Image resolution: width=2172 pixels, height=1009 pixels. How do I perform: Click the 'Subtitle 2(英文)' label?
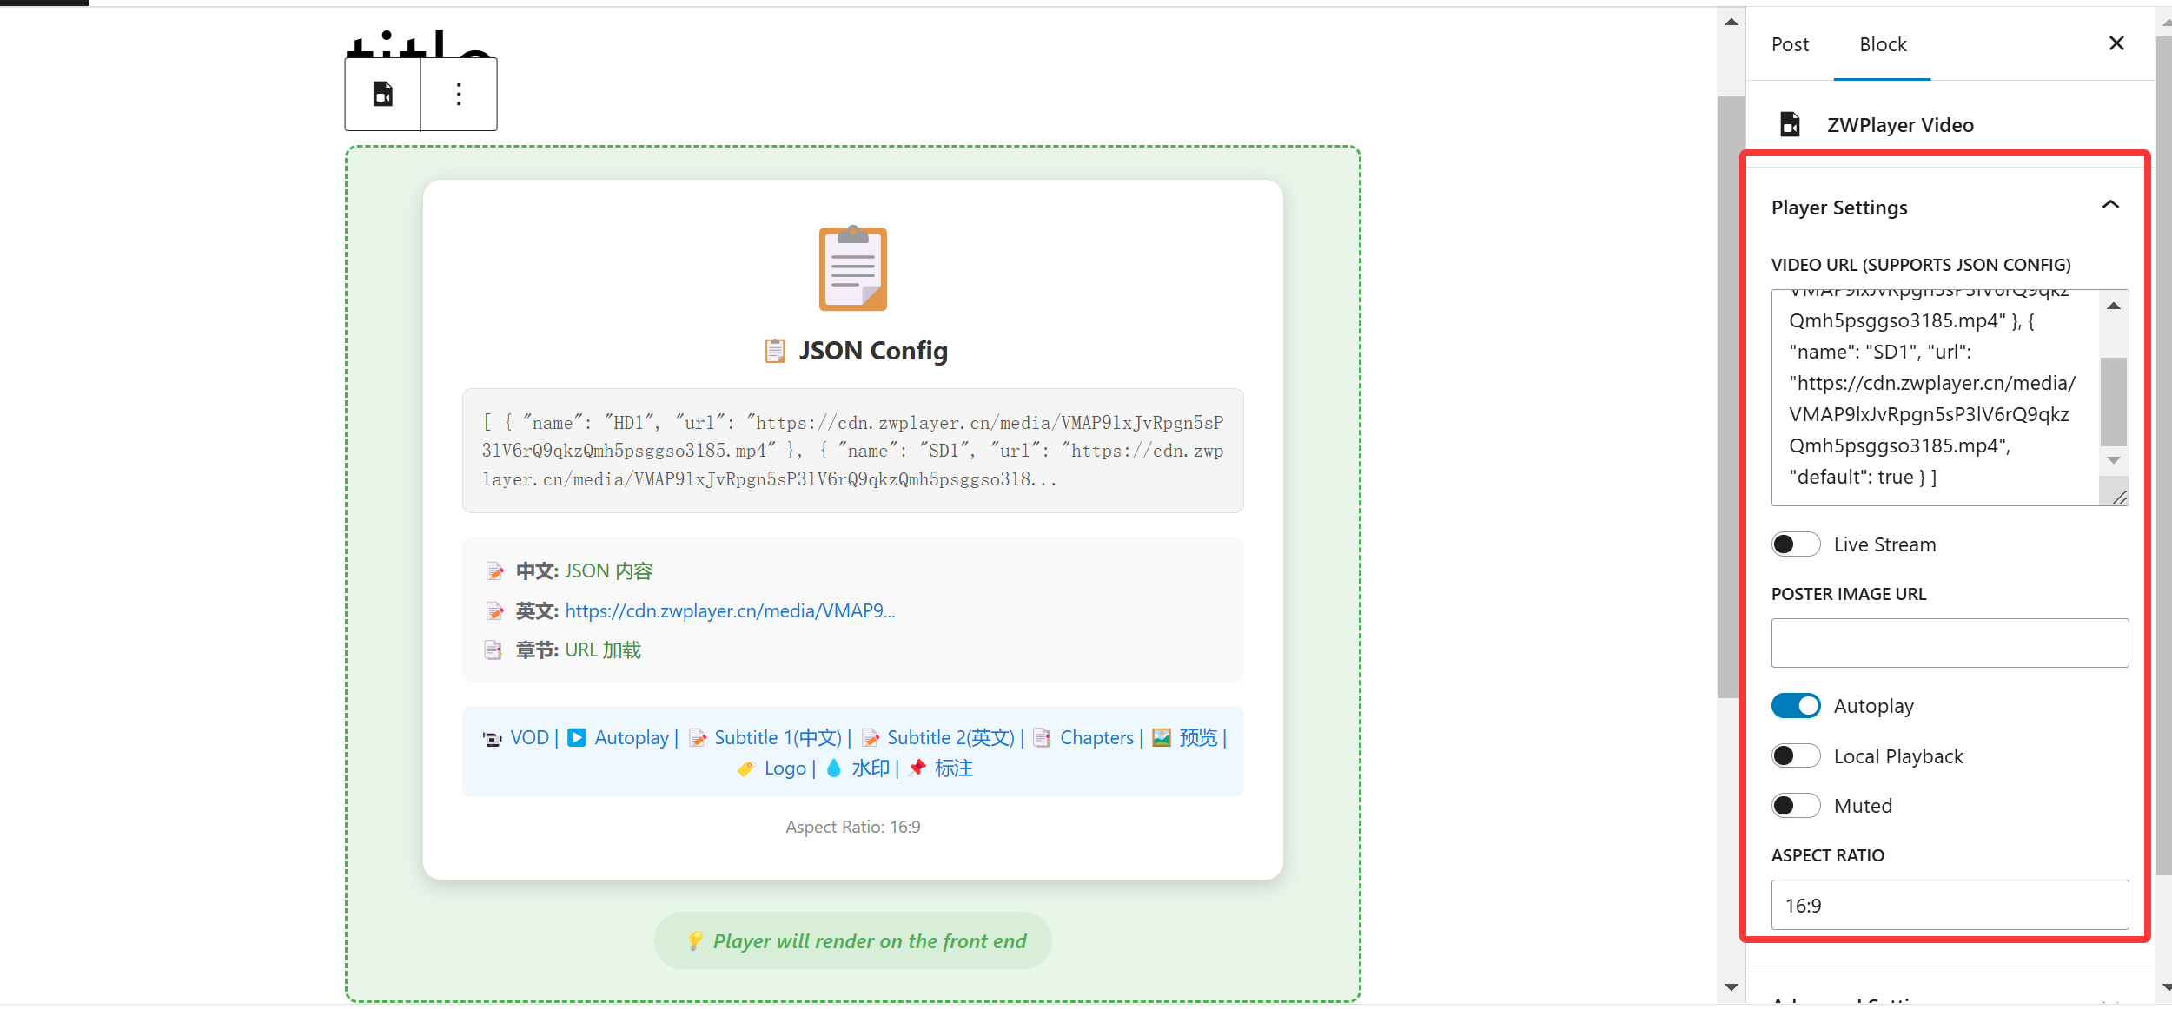pyautogui.click(x=950, y=738)
